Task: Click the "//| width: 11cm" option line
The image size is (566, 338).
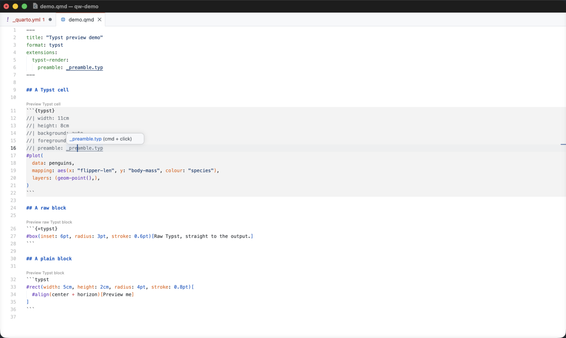Action: click(x=47, y=118)
